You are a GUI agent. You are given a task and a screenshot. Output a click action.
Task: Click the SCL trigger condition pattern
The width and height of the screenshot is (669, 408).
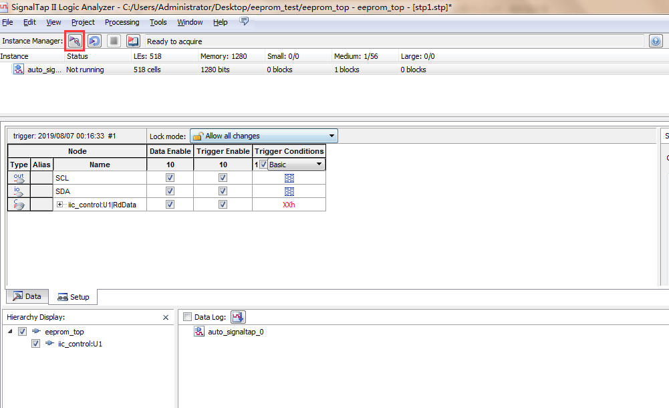[x=289, y=178]
